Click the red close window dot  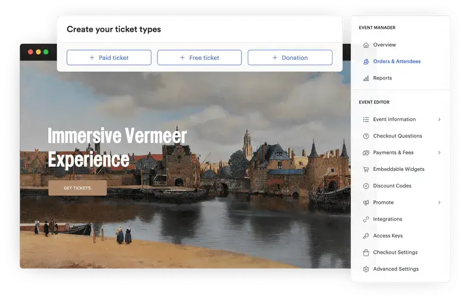pyautogui.click(x=31, y=52)
